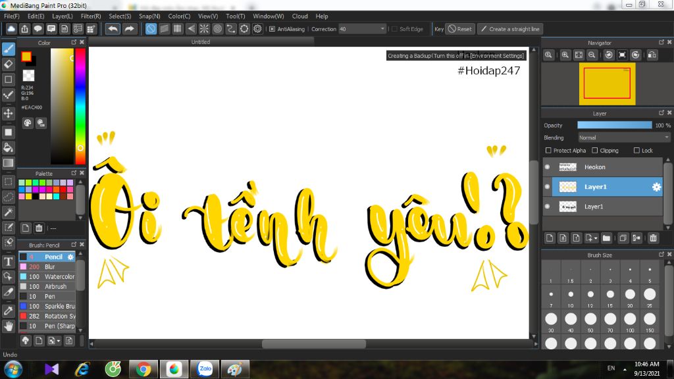
Task: Enable layer Lock checkbox
Action: pyautogui.click(x=636, y=151)
